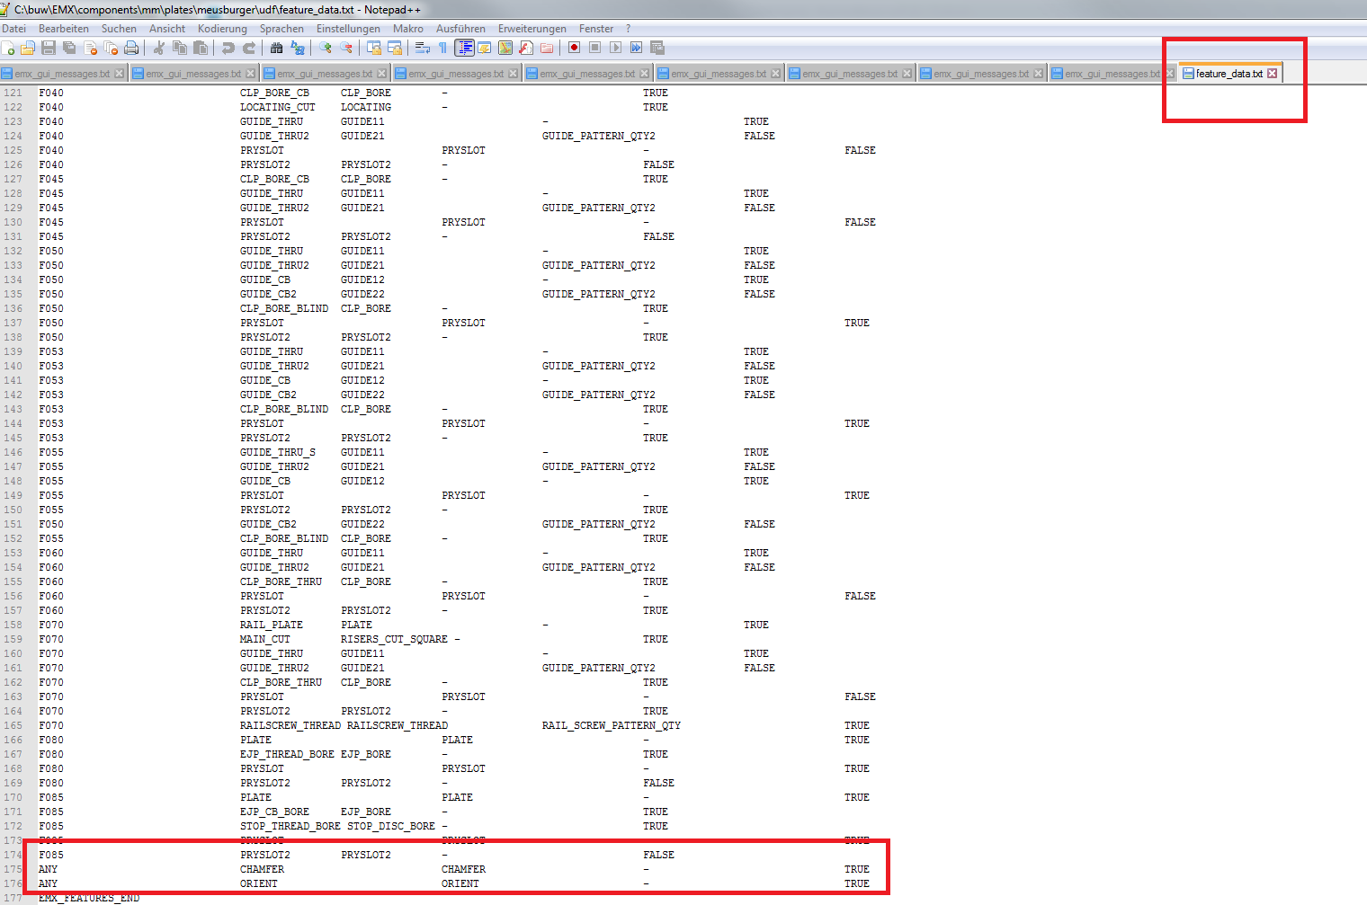Save the recorded macro icon

click(657, 48)
